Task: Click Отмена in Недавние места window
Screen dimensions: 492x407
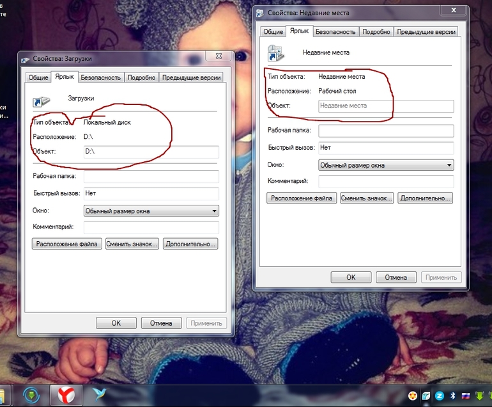Action: tap(396, 277)
